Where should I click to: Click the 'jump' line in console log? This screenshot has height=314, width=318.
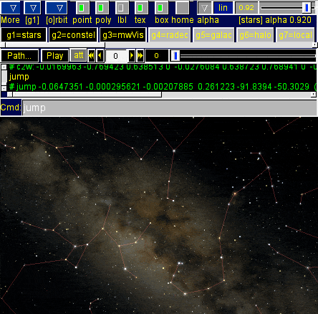19,77
